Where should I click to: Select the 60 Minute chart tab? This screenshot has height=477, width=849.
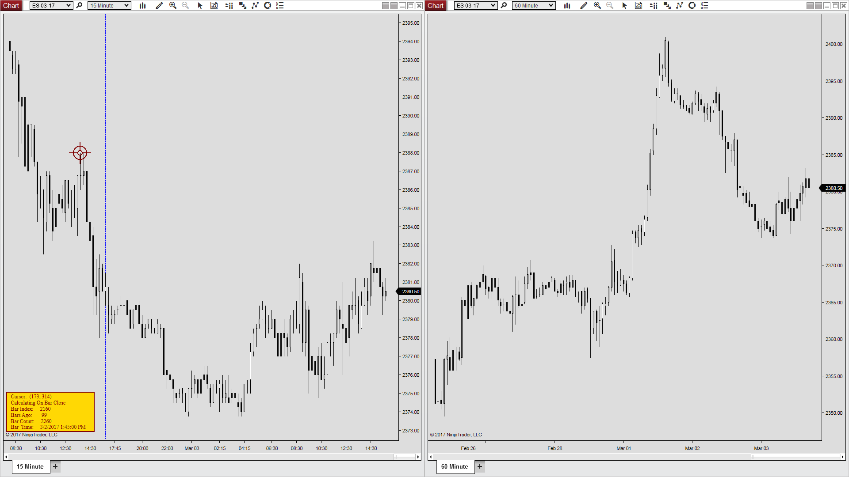tap(455, 466)
